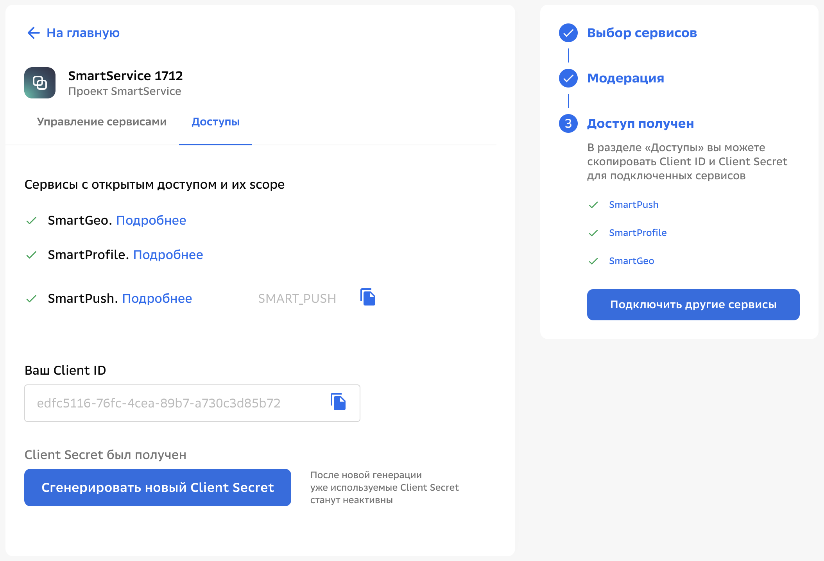Click the После новой генерации warning note
824x561 pixels.
[385, 488]
